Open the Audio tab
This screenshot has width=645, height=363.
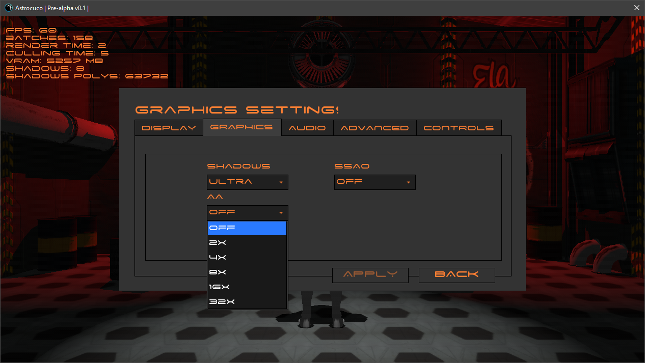307,128
